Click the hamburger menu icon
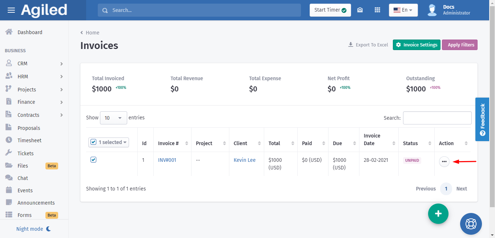Image resolution: width=495 pixels, height=238 pixels. click(11, 10)
